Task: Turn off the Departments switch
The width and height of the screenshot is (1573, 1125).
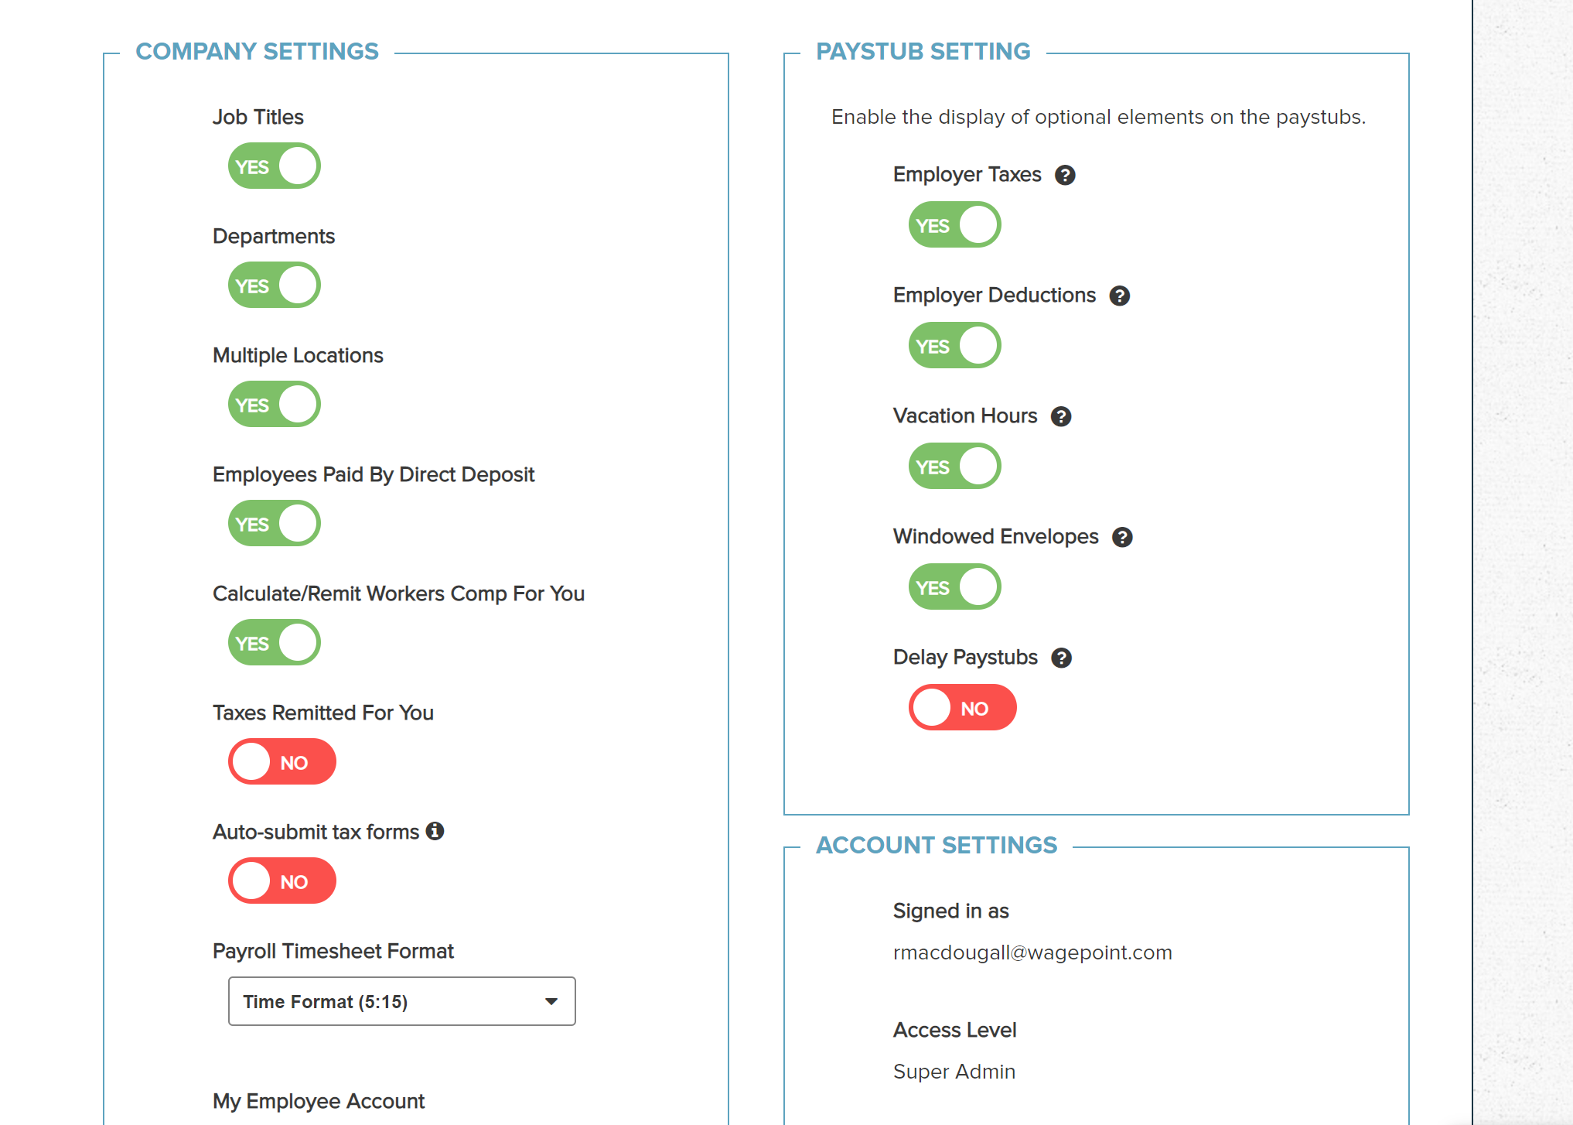Action: click(275, 286)
